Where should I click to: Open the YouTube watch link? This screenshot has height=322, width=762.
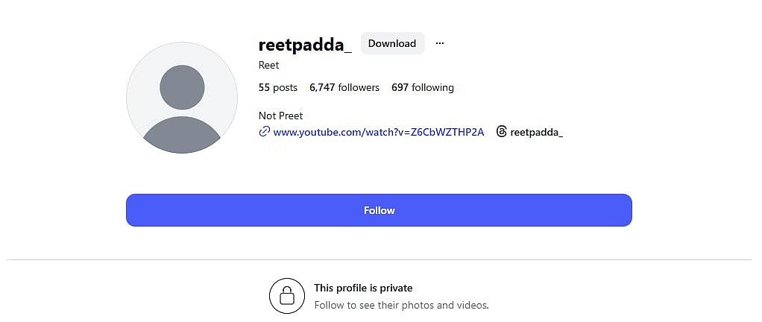[x=379, y=132]
